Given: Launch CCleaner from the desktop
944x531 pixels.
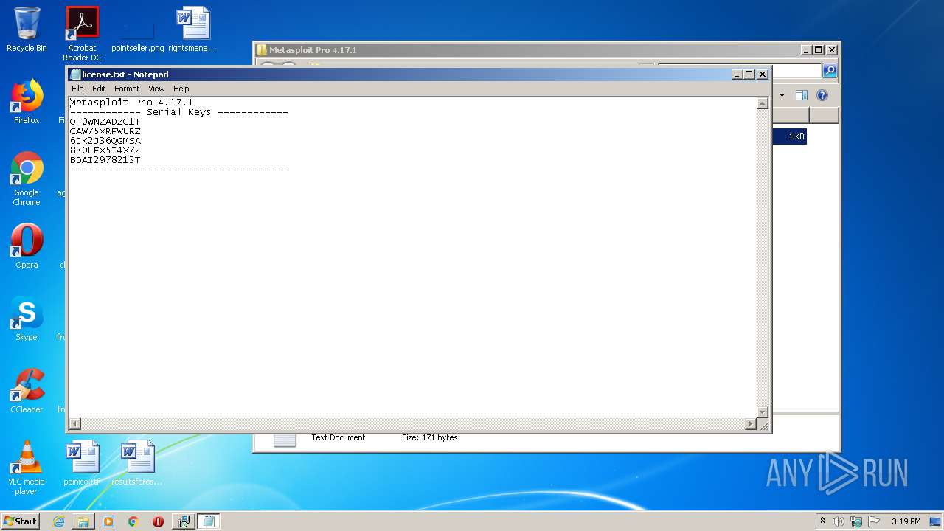Looking at the screenshot, I should tap(27, 391).
